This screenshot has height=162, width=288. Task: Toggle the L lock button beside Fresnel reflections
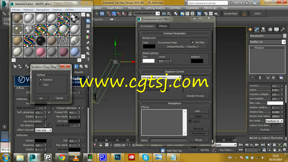(x=82, y=108)
